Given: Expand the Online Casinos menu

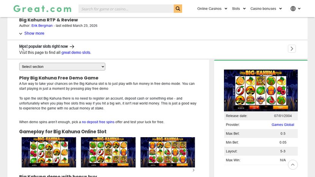Looking at the screenshot, I should point(212,9).
